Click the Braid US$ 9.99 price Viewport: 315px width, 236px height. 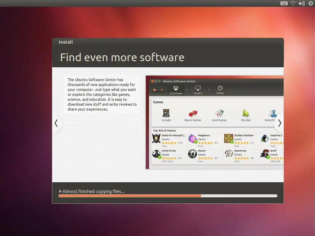(275, 161)
